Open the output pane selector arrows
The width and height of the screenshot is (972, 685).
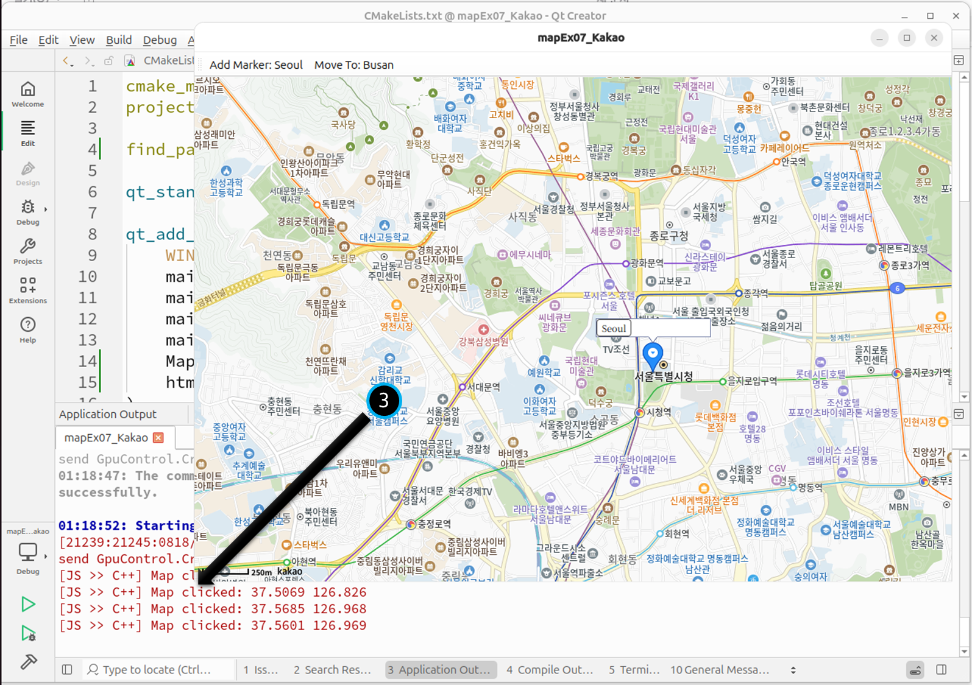(x=793, y=670)
